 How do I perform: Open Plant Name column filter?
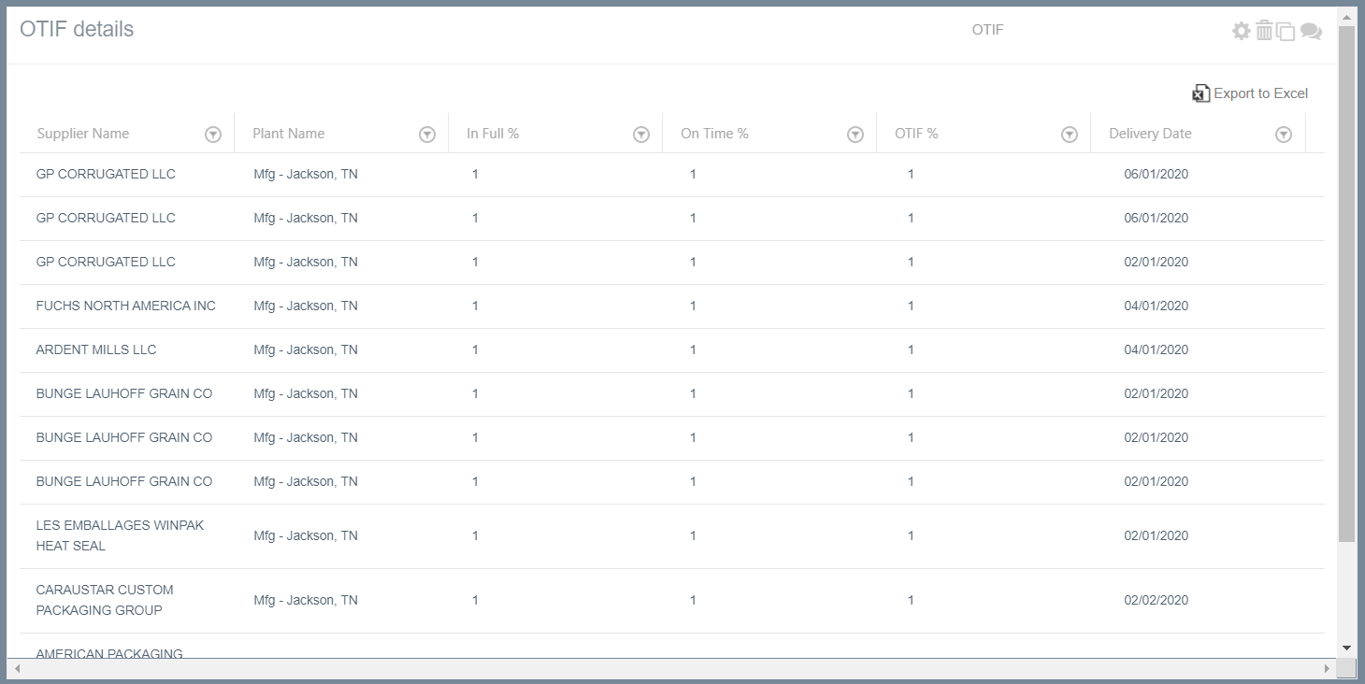(x=427, y=135)
